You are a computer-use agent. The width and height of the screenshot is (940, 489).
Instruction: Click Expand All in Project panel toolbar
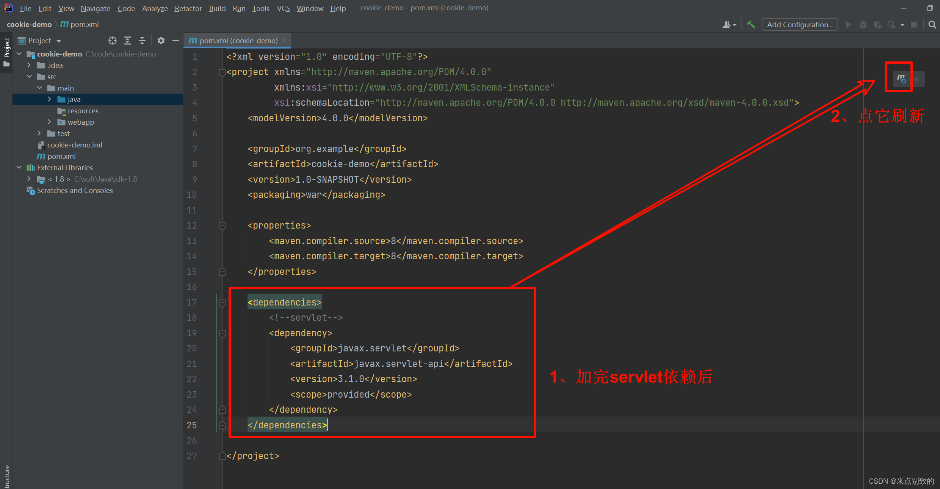tap(127, 41)
